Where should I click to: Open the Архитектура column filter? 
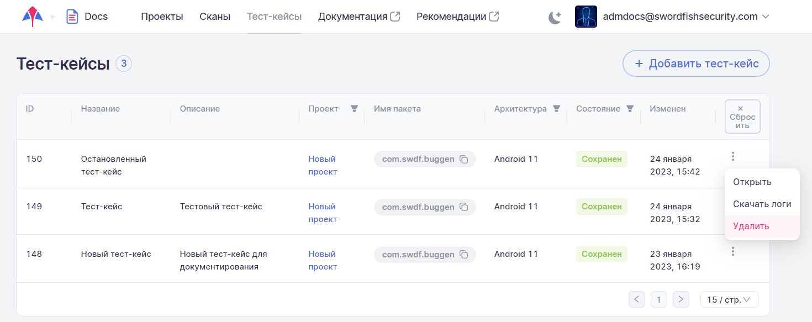(557, 109)
